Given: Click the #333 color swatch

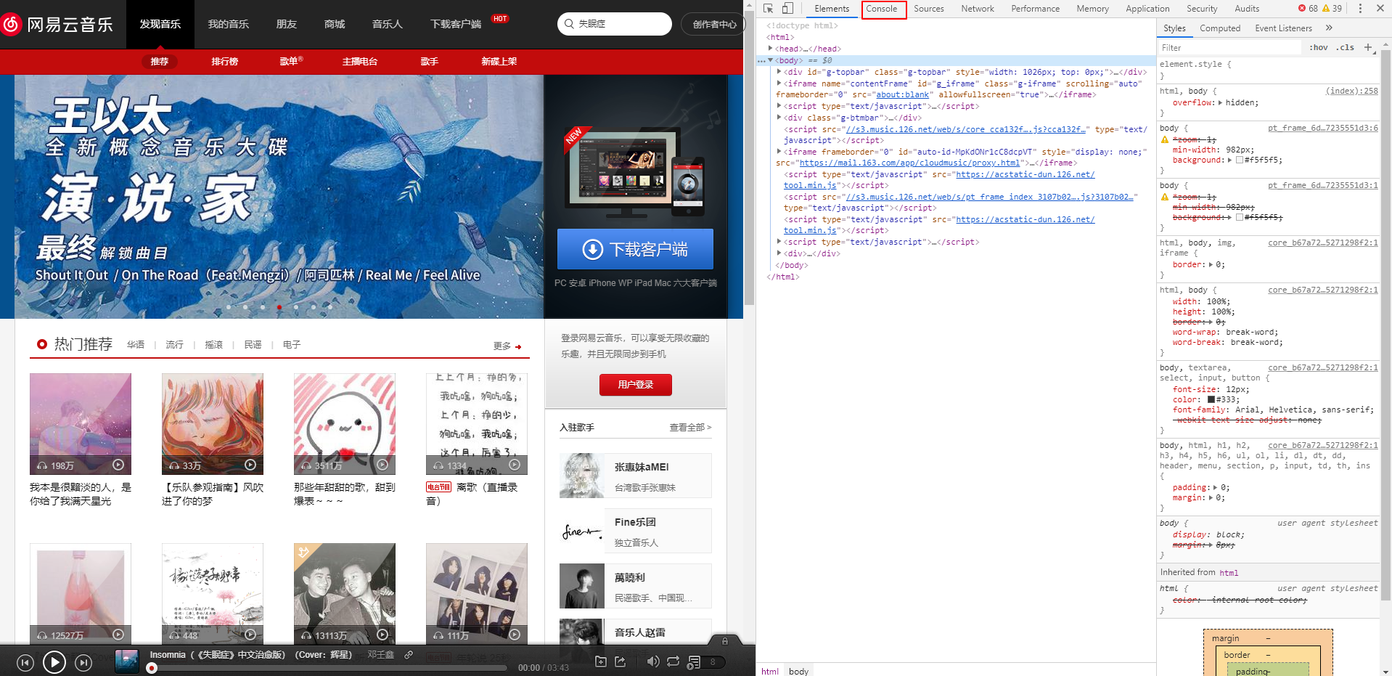Looking at the screenshot, I should click(x=1211, y=399).
